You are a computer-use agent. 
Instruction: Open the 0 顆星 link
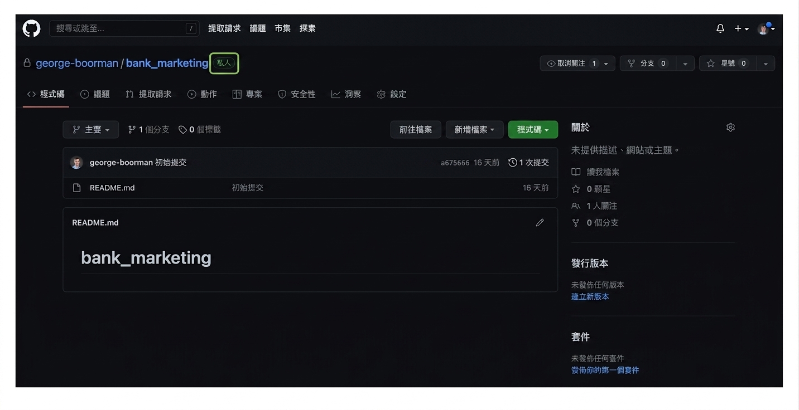(x=591, y=189)
